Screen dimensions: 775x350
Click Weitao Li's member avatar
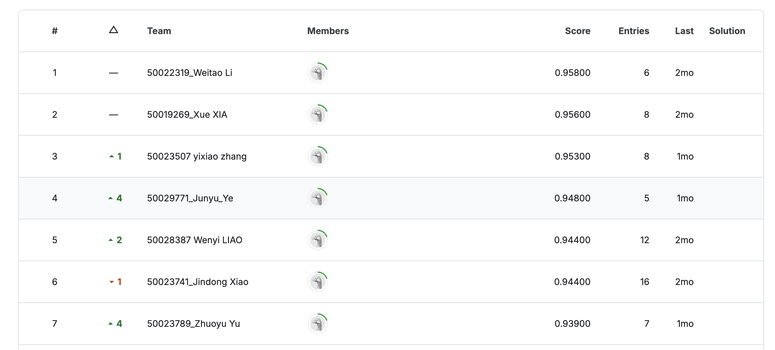[x=318, y=73]
